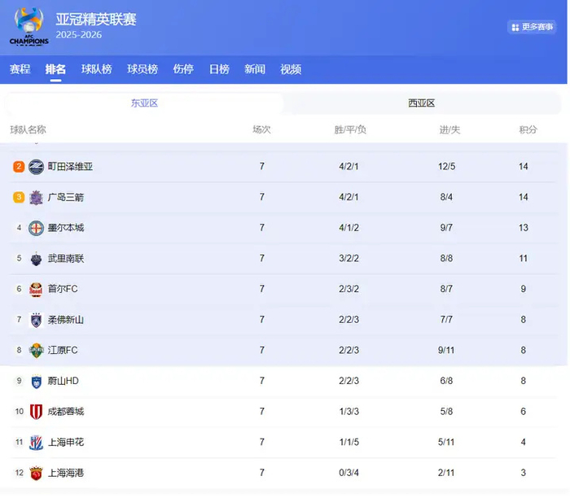The width and height of the screenshot is (570, 498).
Task: Click points value 11 for 武里南联
Action: [523, 259]
